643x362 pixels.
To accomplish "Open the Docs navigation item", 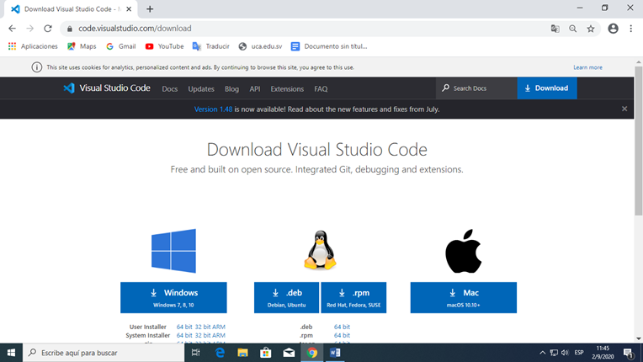I will click(x=170, y=89).
